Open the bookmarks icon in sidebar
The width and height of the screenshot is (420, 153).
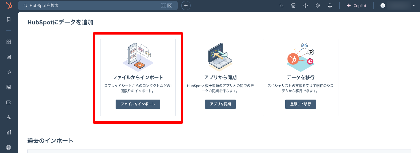pyautogui.click(x=9, y=19)
